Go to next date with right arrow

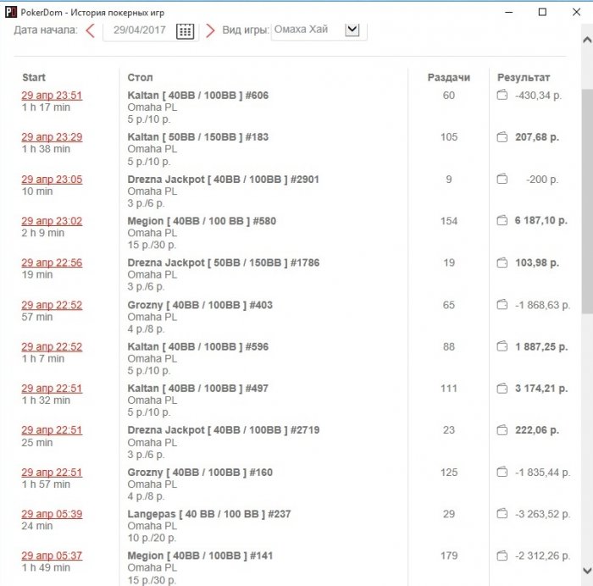210,30
